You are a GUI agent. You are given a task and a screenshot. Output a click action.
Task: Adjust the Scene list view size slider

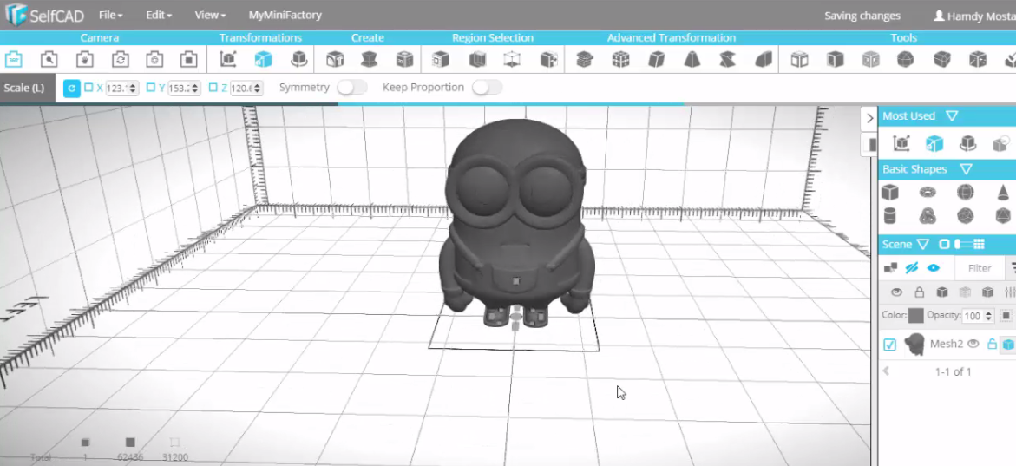click(x=962, y=245)
